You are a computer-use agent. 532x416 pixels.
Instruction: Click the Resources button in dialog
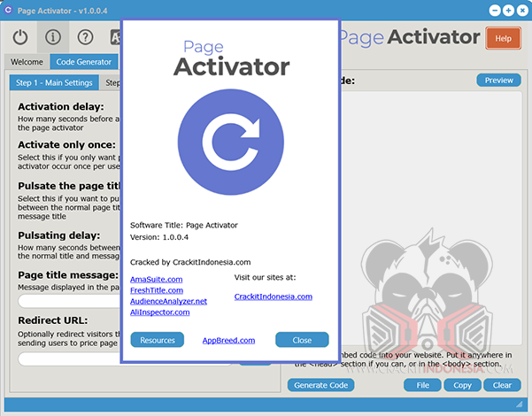[158, 340]
